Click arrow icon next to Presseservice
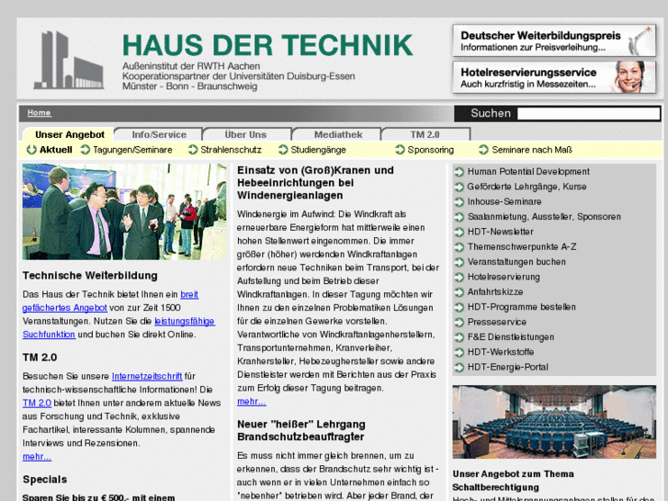 click(x=459, y=322)
